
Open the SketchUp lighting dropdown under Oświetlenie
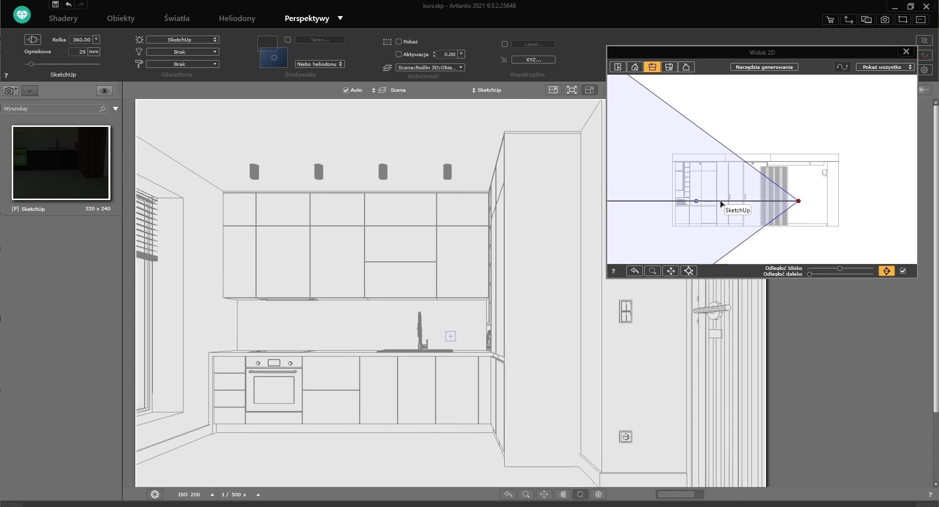click(182, 40)
